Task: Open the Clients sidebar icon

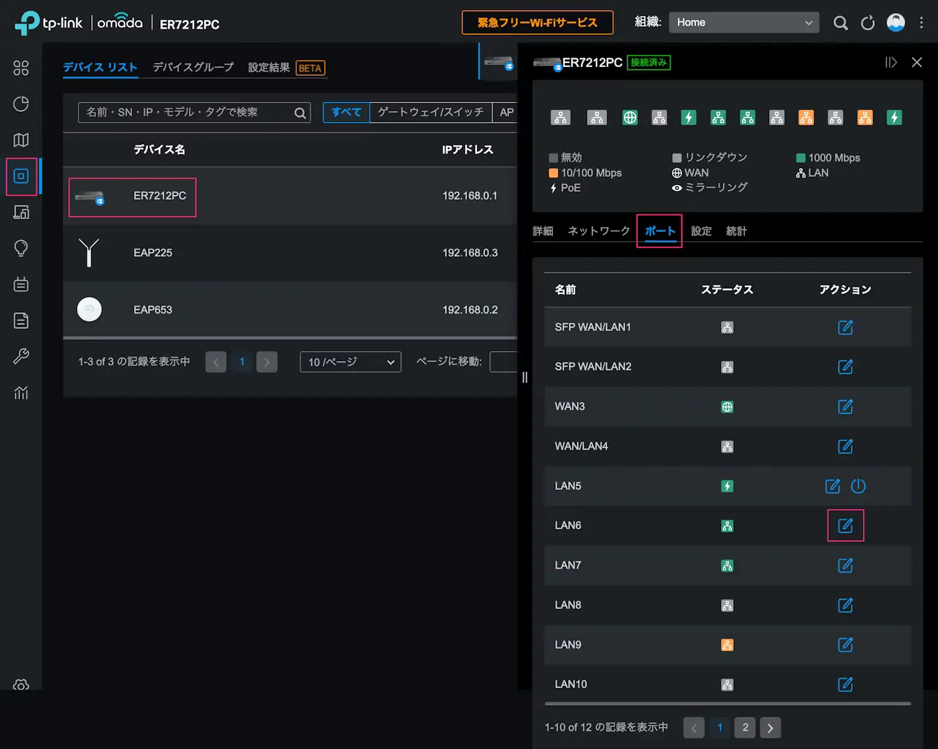Action: (21, 212)
